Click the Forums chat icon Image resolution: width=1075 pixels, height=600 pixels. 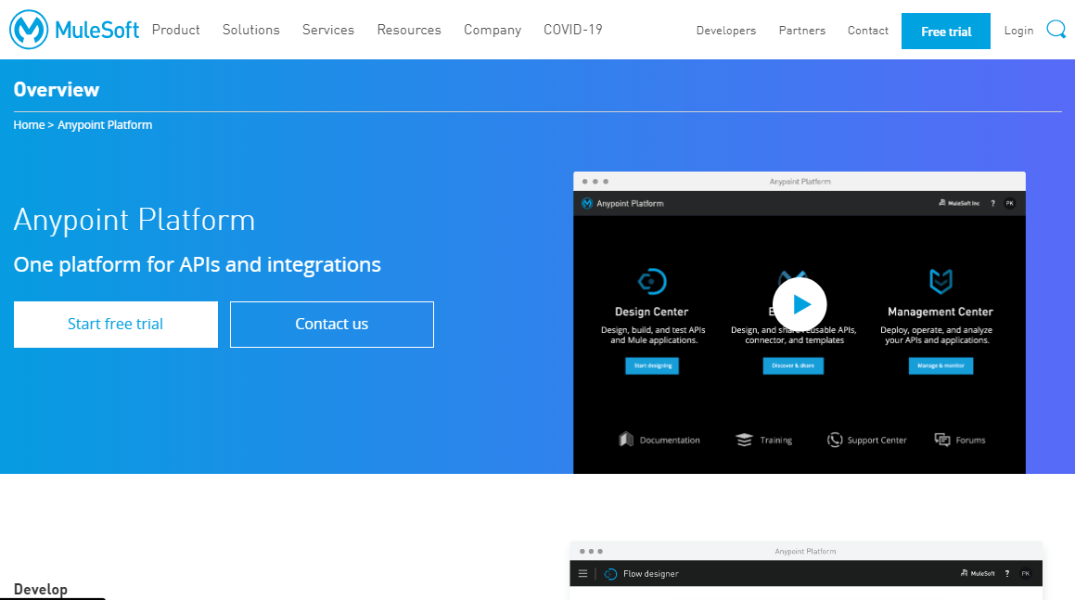(x=942, y=440)
